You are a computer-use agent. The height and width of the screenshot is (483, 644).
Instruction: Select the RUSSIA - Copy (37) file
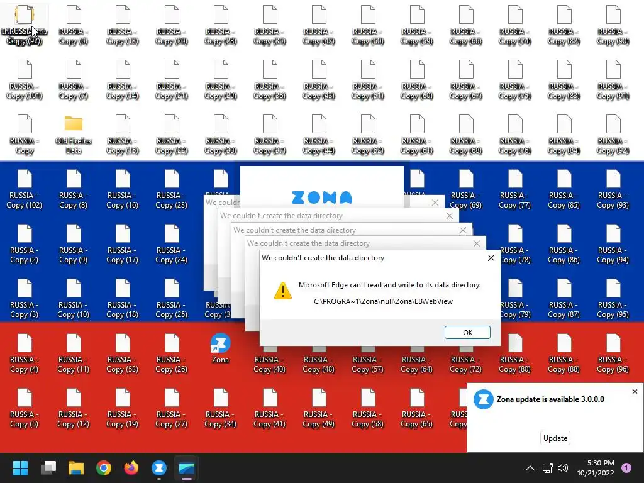(269, 135)
